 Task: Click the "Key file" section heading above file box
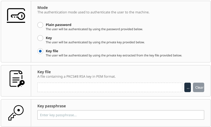(x=44, y=72)
